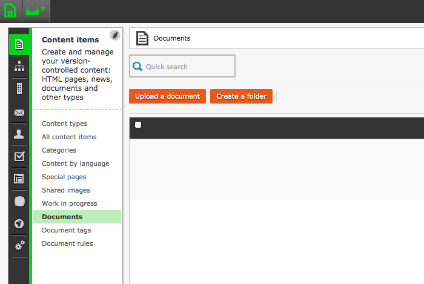Click the Create a folder button
The image size is (424, 284).
coord(241,96)
